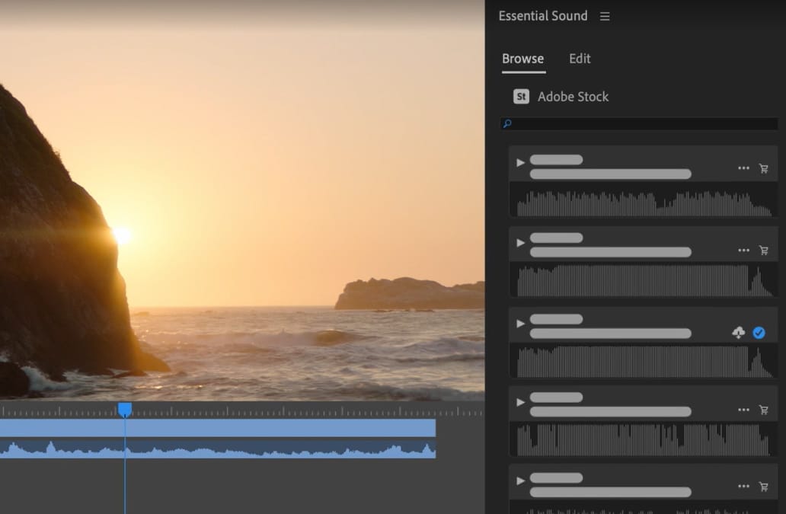Screen dimensions: 786x514
Task: Click the cart icon on fourth audio track
Action: [x=763, y=410]
